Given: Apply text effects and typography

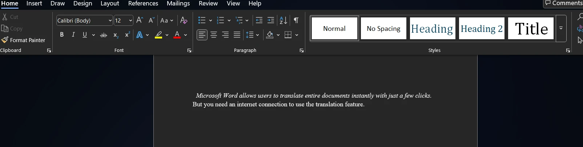Looking at the screenshot, I should 140,35.
